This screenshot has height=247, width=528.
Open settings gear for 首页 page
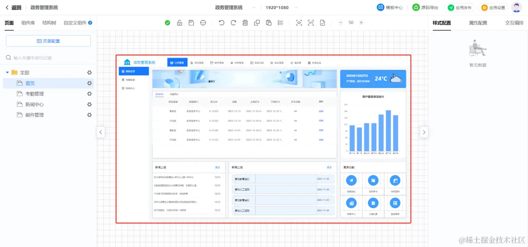coord(89,83)
